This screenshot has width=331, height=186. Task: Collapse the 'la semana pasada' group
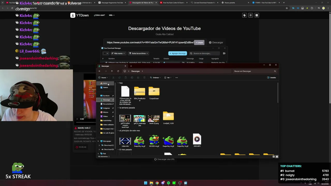click(118, 108)
